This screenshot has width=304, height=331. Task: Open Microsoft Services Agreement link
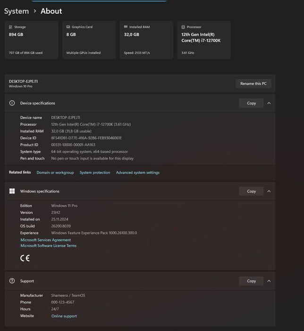[45, 240]
